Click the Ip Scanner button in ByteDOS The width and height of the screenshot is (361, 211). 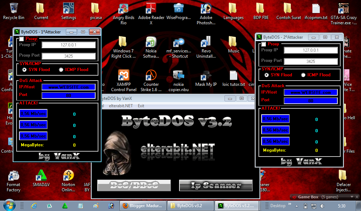point(216,185)
